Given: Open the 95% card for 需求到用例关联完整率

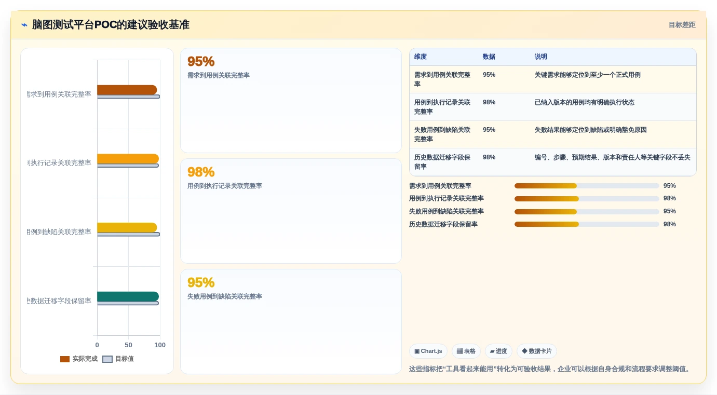Looking at the screenshot, I should pos(291,101).
